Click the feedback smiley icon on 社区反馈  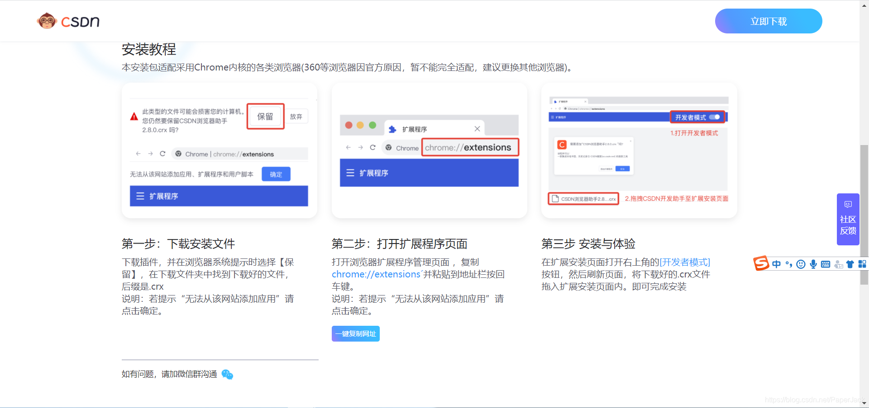(x=848, y=204)
